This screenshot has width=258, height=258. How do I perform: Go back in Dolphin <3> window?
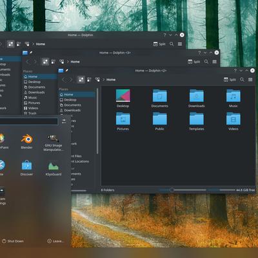coord(28,62)
